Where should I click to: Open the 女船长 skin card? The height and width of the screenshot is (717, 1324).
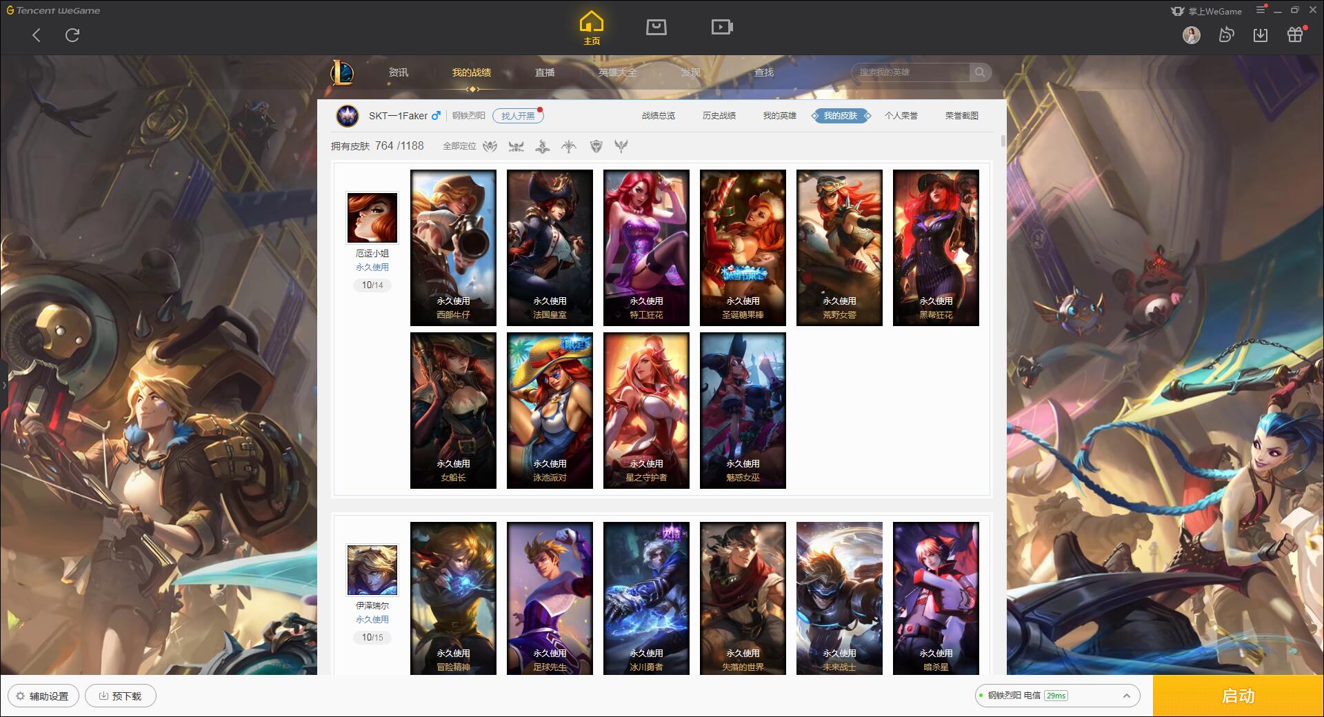[x=453, y=410]
